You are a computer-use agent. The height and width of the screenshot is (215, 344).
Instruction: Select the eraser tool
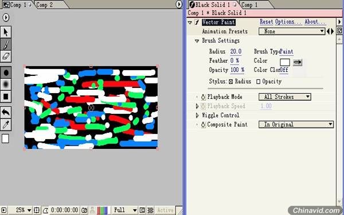coord(6,56)
